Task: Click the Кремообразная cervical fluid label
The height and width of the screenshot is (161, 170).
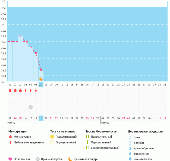Action: click(x=144, y=148)
